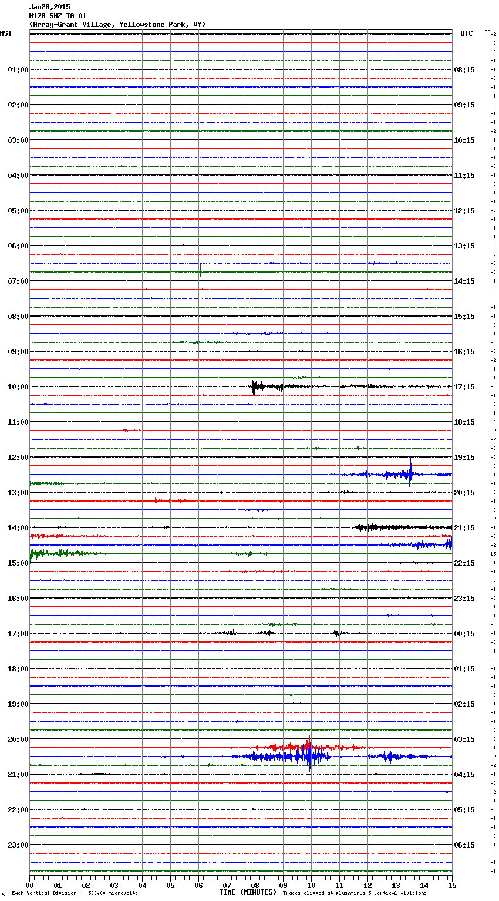Click the 21:15 UTC time label
The width and height of the screenshot is (499, 901).
click(464, 528)
